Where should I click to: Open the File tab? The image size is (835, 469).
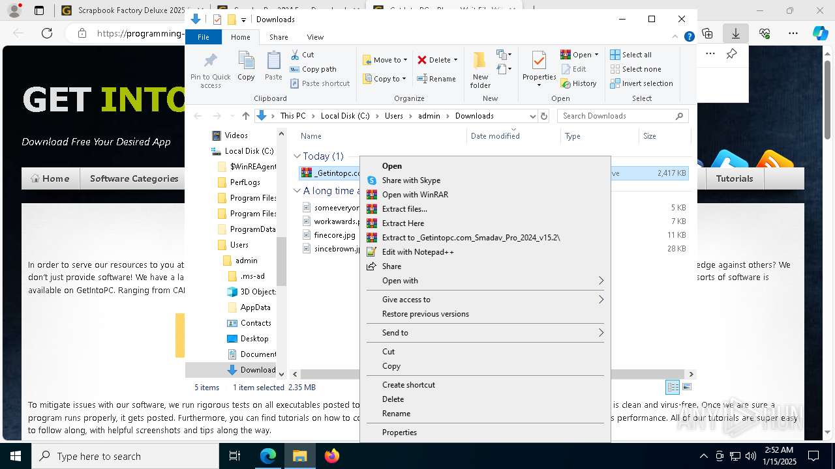204,37
